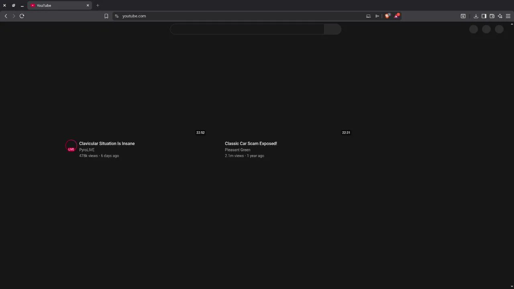Close the YouTube tab
The width and height of the screenshot is (514, 289).
88,6
